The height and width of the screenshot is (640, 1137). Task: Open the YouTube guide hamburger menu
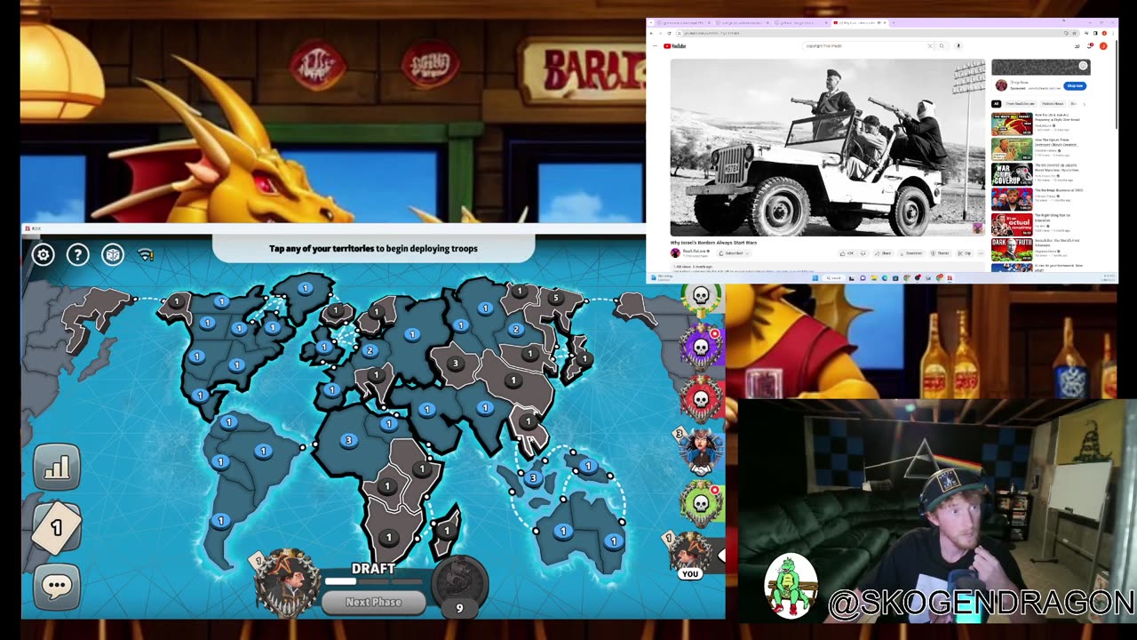(x=655, y=46)
